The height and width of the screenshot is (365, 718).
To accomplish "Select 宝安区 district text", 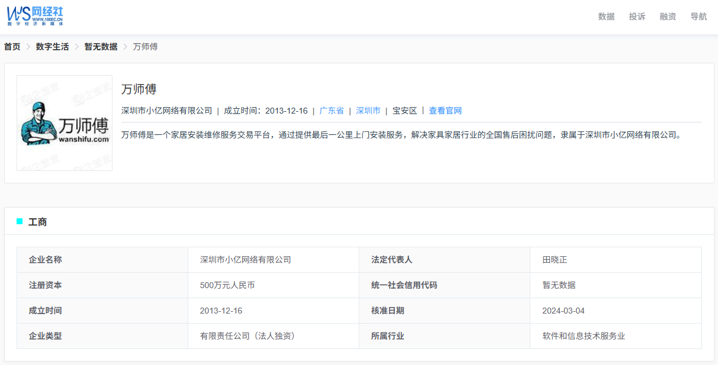I will [405, 111].
